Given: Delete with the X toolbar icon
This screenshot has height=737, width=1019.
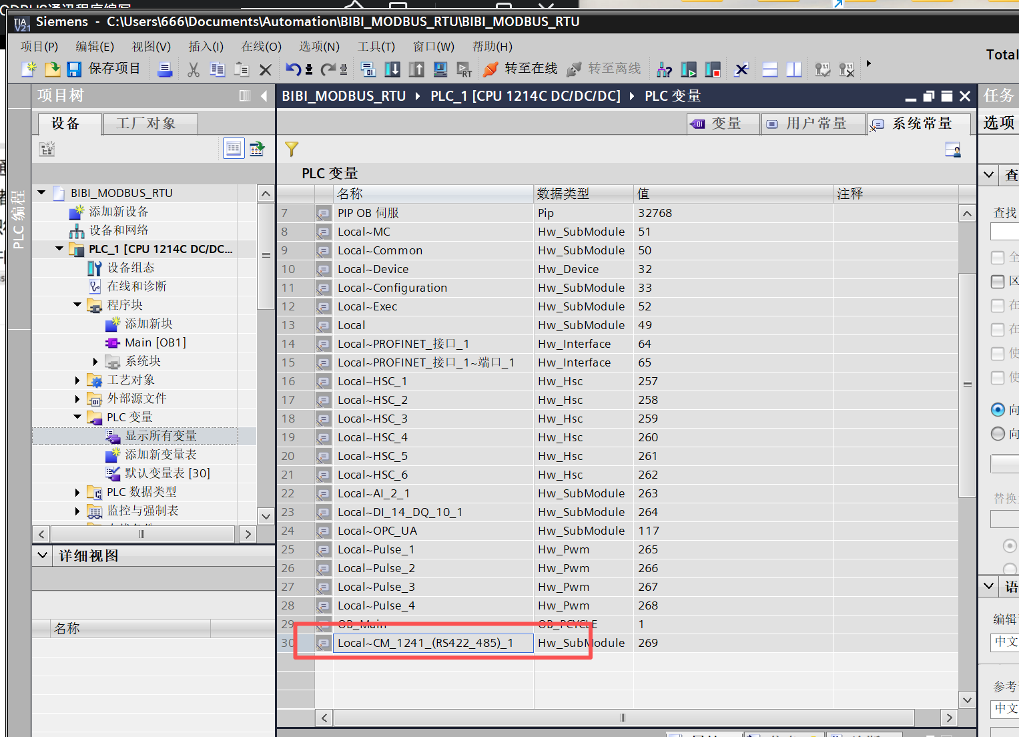Looking at the screenshot, I should coord(266,69).
